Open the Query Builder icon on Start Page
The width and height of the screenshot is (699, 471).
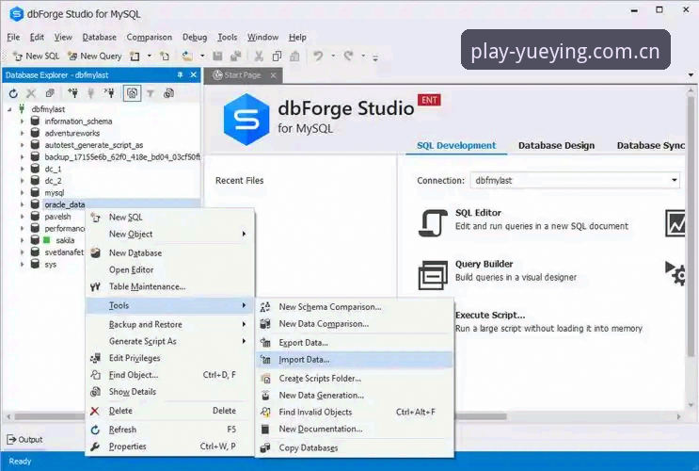click(433, 274)
